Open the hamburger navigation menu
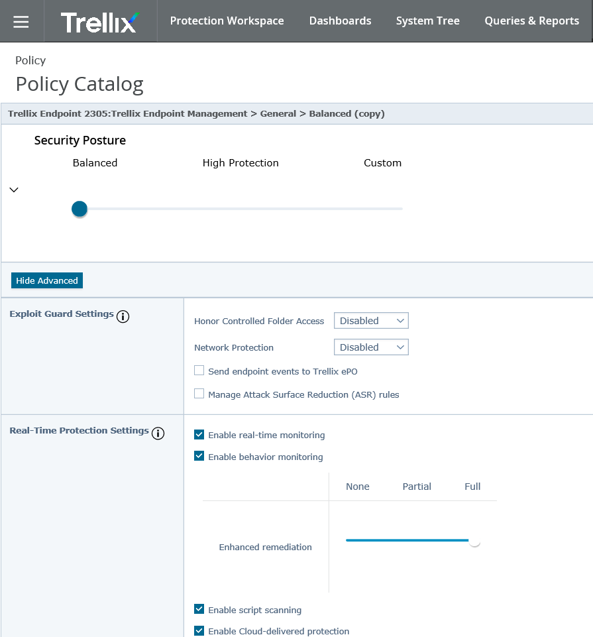The image size is (593, 637). click(x=21, y=21)
